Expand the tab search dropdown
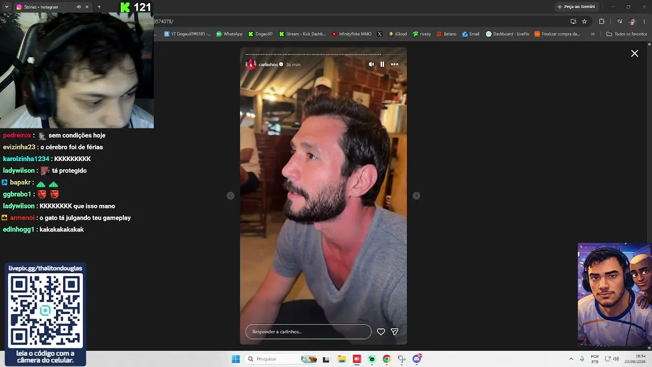This screenshot has width=652, height=367. coord(7,7)
